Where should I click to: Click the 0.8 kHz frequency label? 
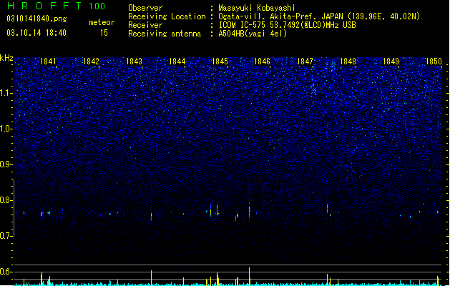(6, 200)
